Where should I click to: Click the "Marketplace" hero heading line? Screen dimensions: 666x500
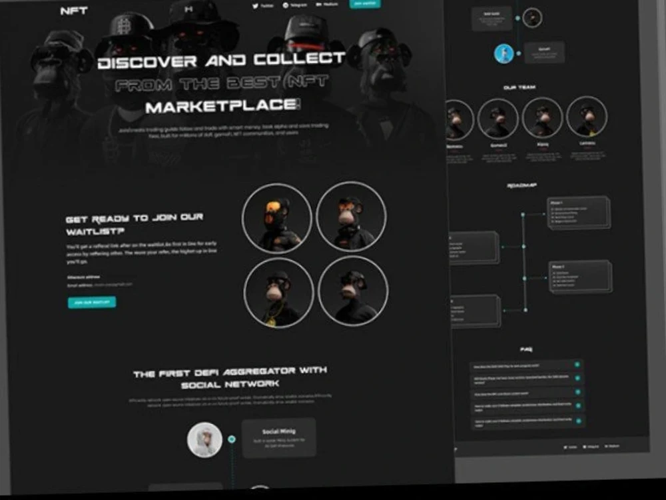pyautogui.click(x=222, y=106)
